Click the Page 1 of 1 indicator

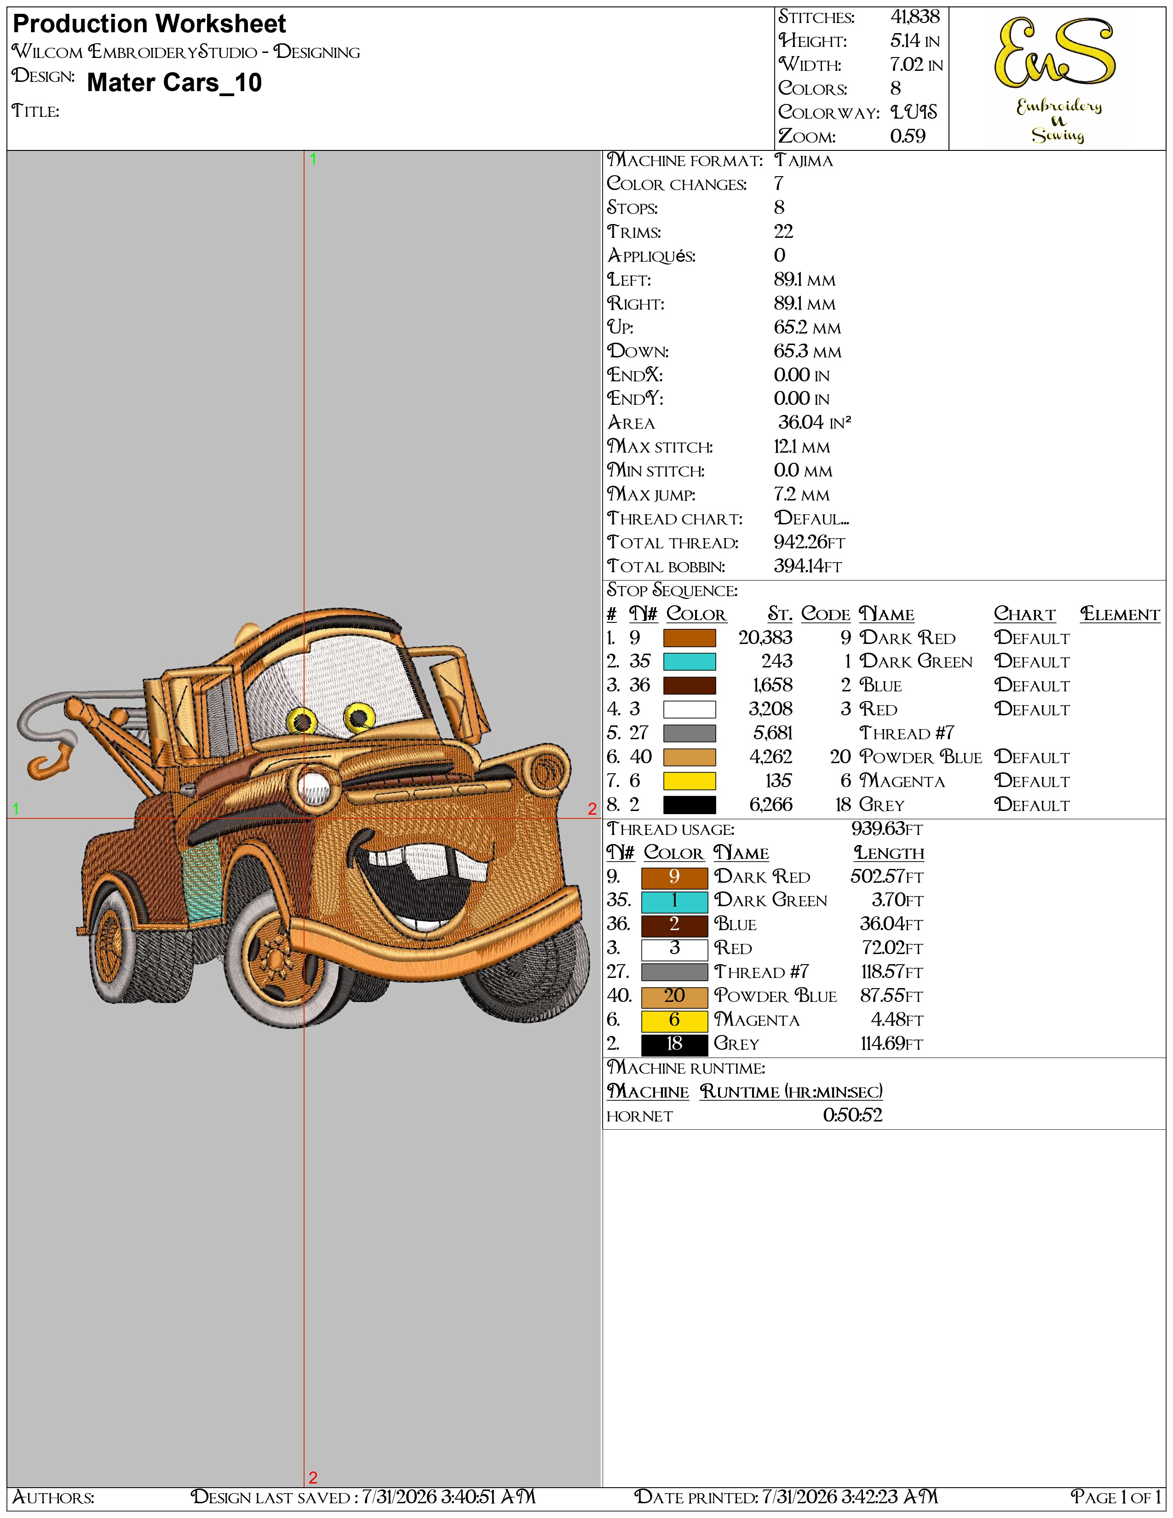[1115, 1496]
